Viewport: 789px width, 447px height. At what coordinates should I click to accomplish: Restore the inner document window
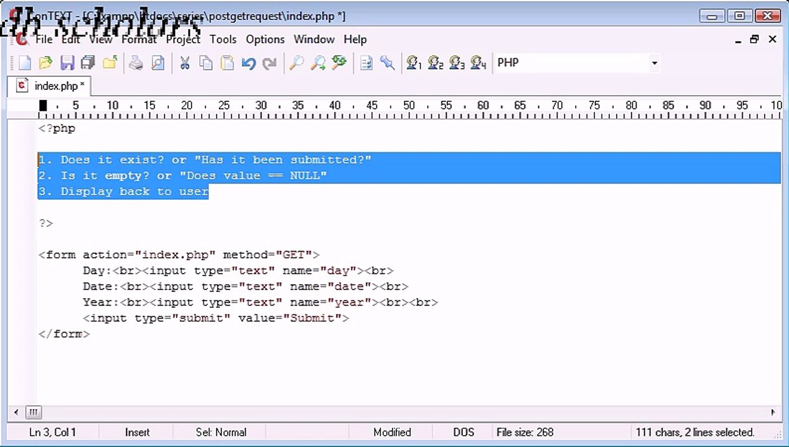[x=754, y=40]
